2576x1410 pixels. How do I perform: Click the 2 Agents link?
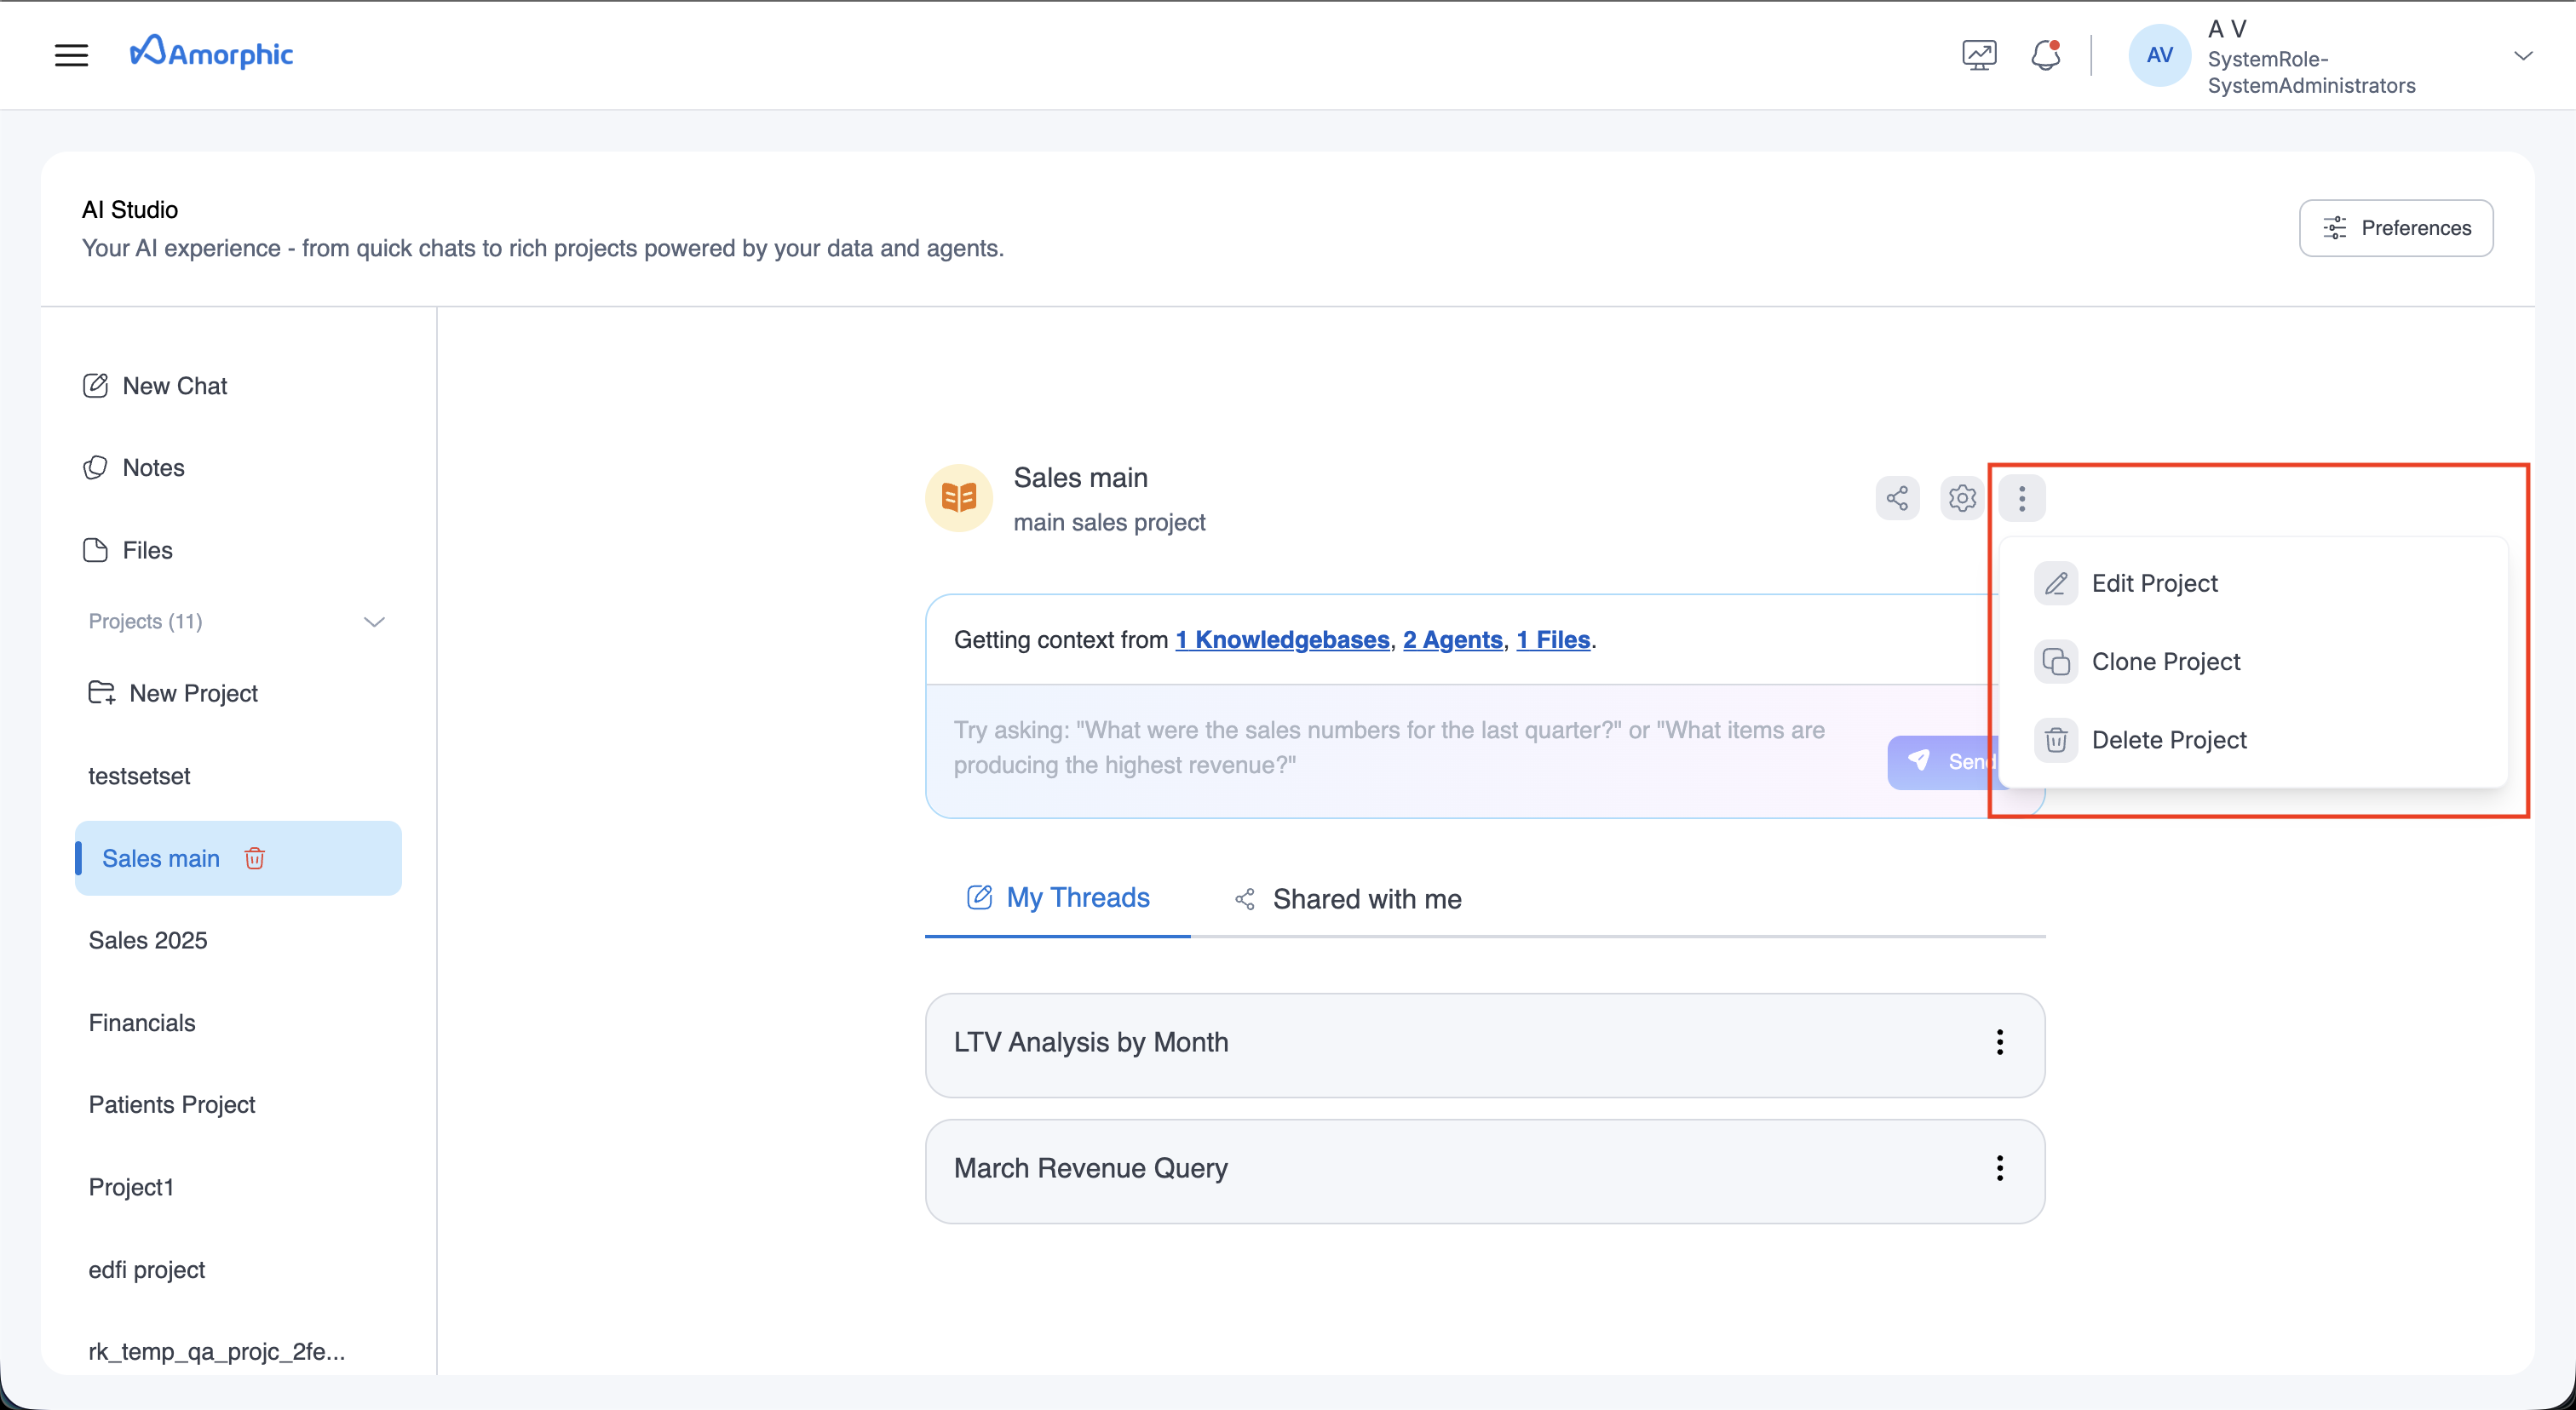tap(1452, 639)
